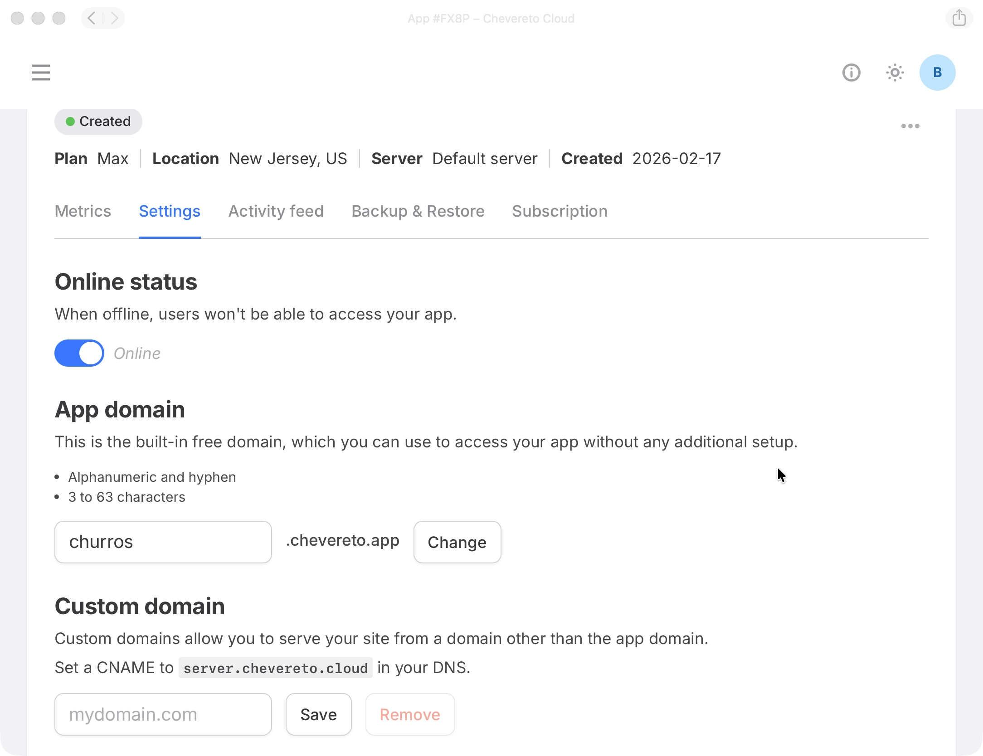Toggle light/dark theme sun icon
The image size is (983, 756).
895,73
